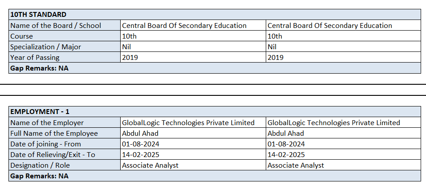Screen dimensions: 426x185
Task: Click the Date of Relieving/Exit - To label
Action: [x=53, y=154]
